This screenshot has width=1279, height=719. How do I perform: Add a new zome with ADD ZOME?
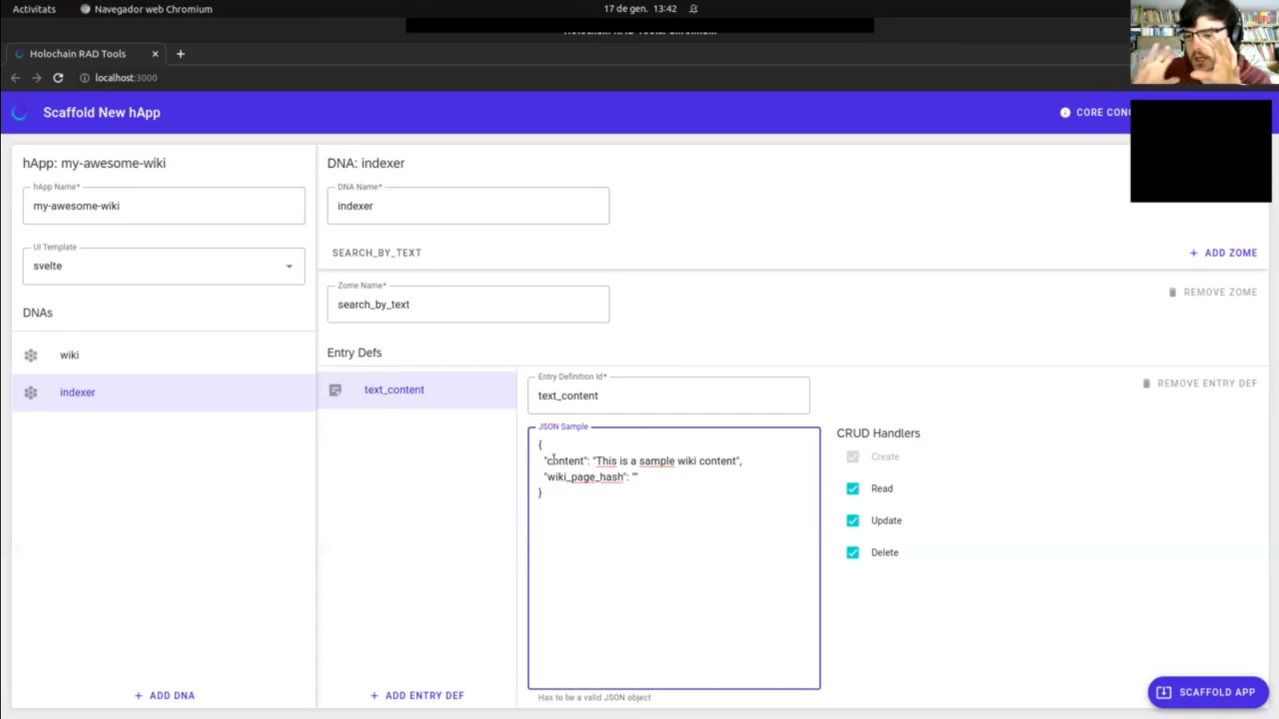coord(1223,252)
